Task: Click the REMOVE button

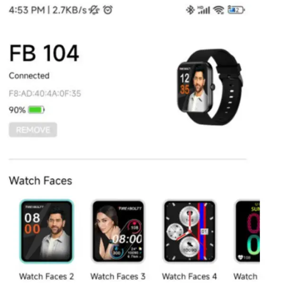Action: pyautogui.click(x=33, y=130)
